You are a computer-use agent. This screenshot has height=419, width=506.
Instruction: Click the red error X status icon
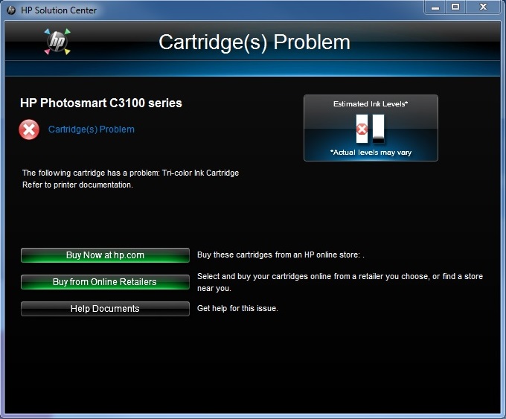pyautogui.click(x=29, y=129)
